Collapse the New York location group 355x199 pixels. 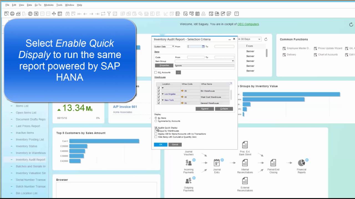[x=163, y=100]
